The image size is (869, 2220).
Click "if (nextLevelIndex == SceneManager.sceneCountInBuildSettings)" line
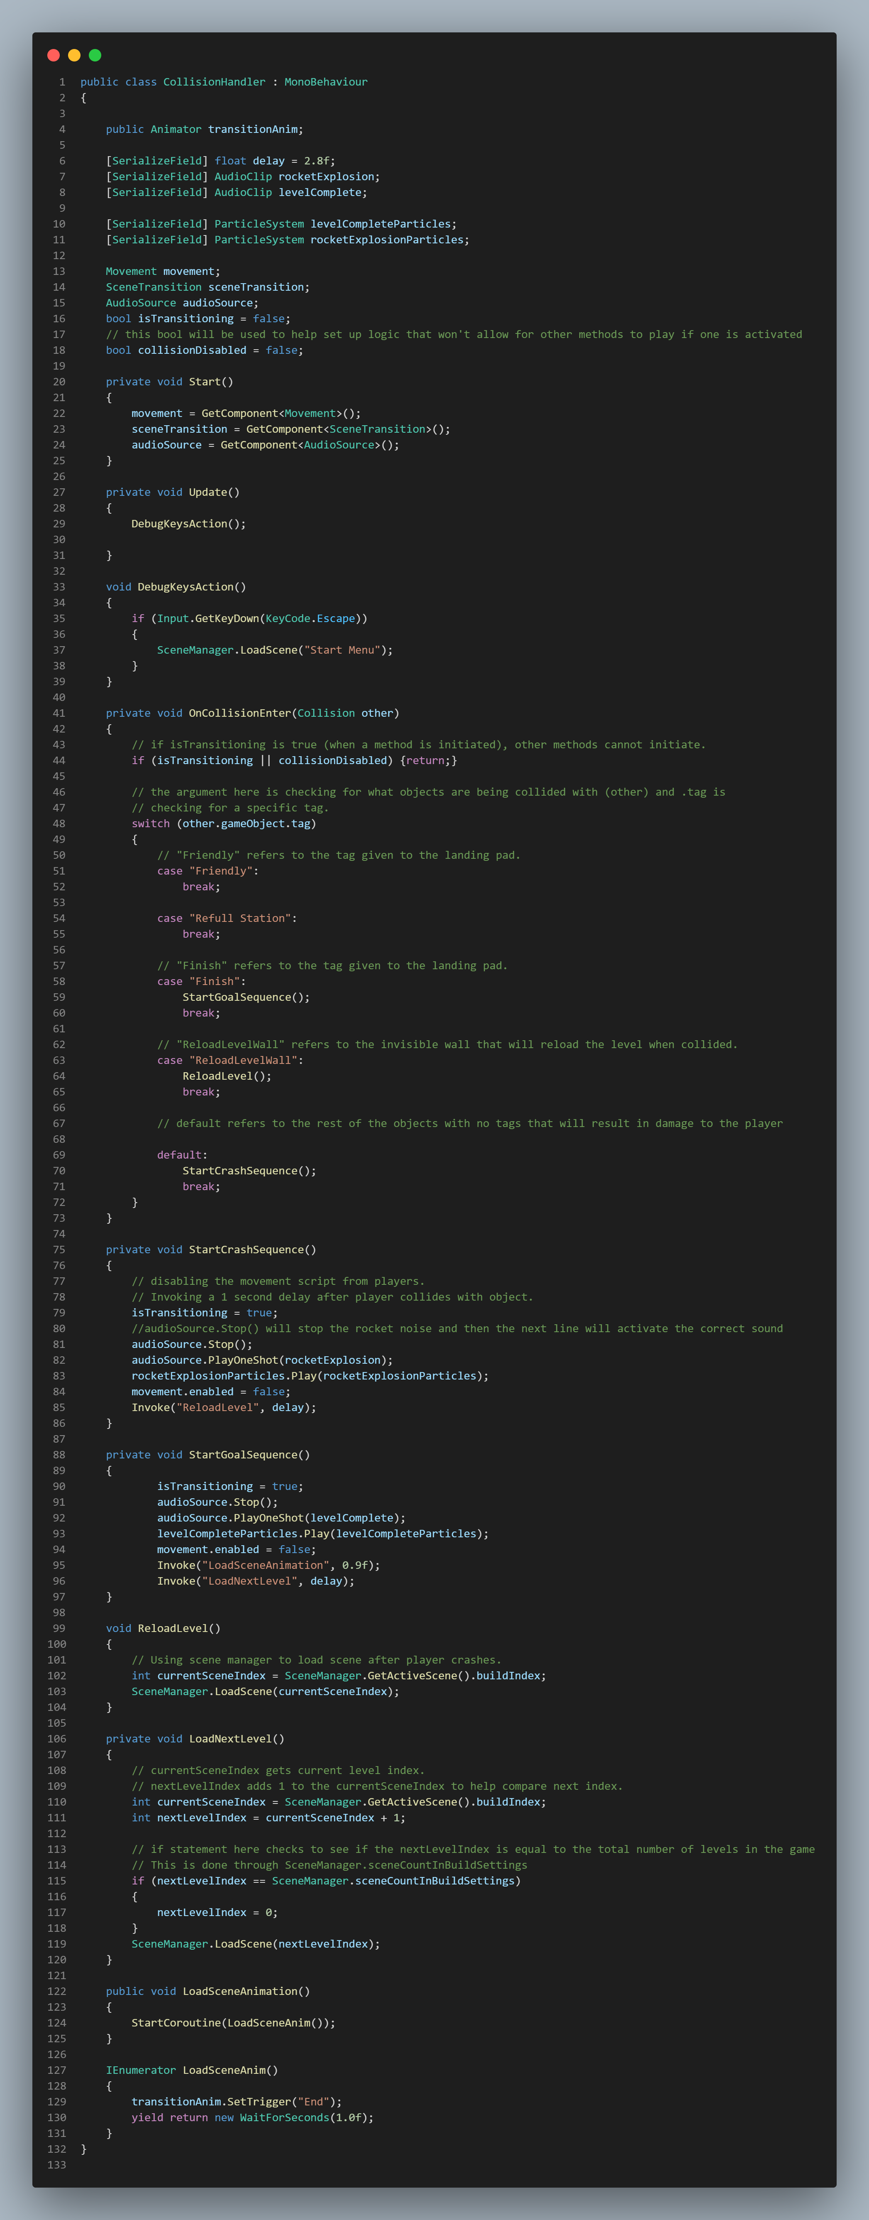pos(327,1881)
